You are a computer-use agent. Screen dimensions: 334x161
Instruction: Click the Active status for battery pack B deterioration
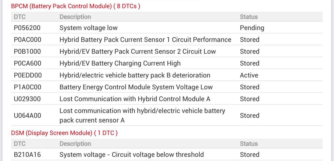(x=249, y=75)
